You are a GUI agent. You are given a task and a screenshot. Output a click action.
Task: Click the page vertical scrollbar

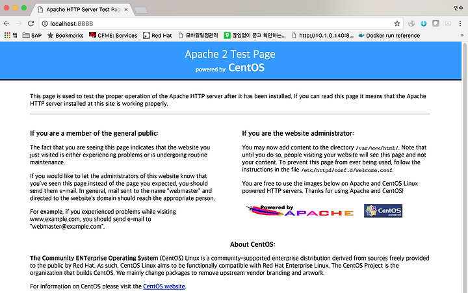[x=465, y=167]
